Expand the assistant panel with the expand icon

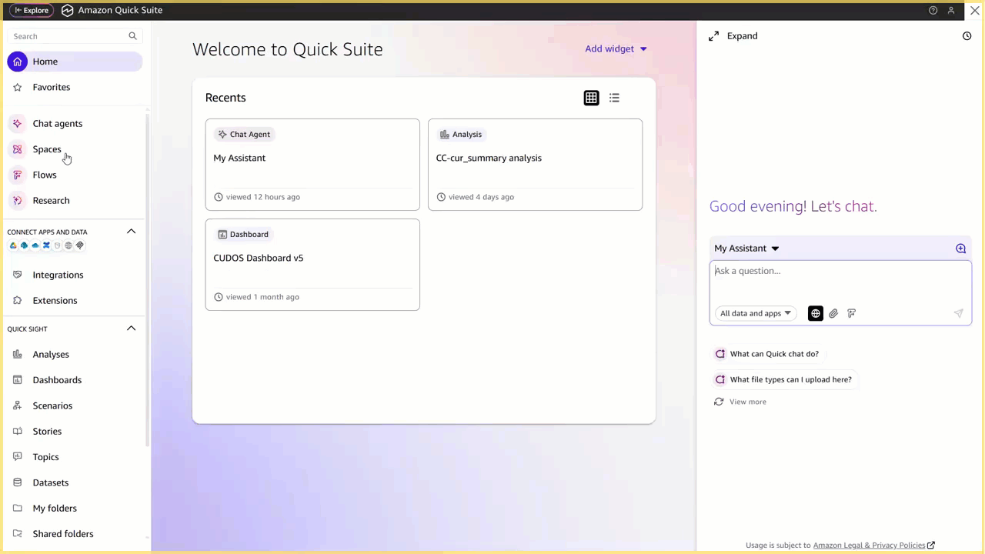click(713, 35)
